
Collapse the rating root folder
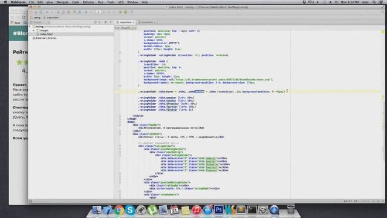click(30, 27)
